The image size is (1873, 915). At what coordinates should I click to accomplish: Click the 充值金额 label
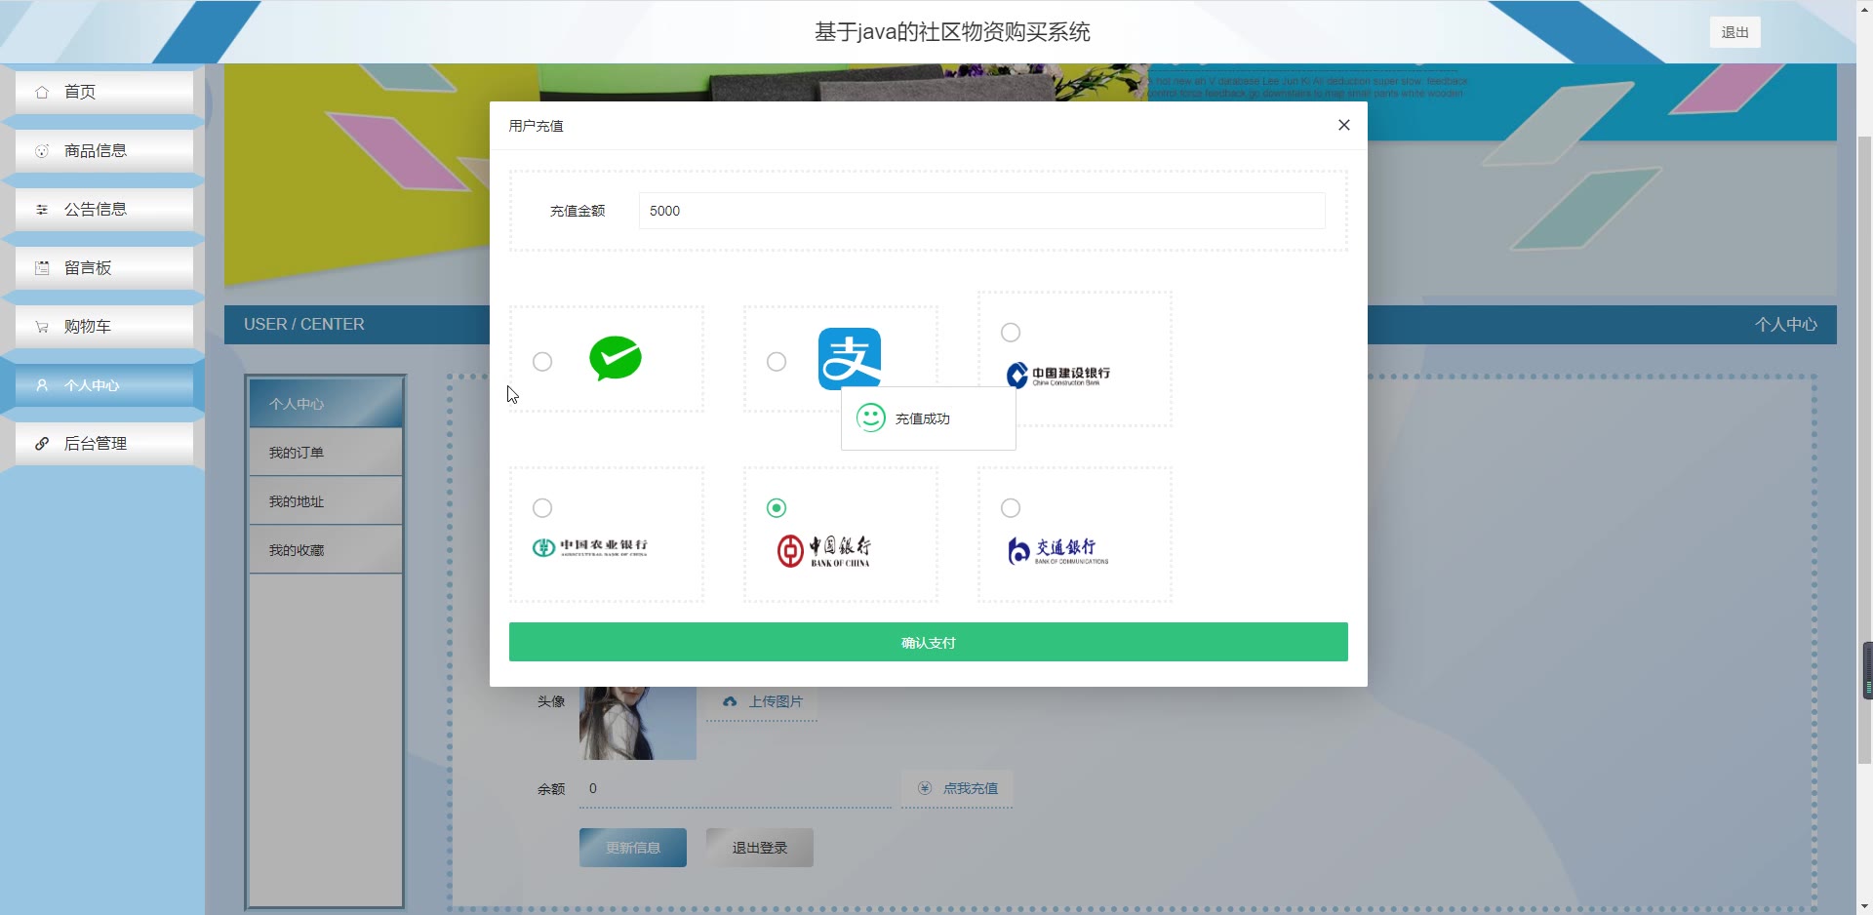pyautogui.click(x=578, y=211)
